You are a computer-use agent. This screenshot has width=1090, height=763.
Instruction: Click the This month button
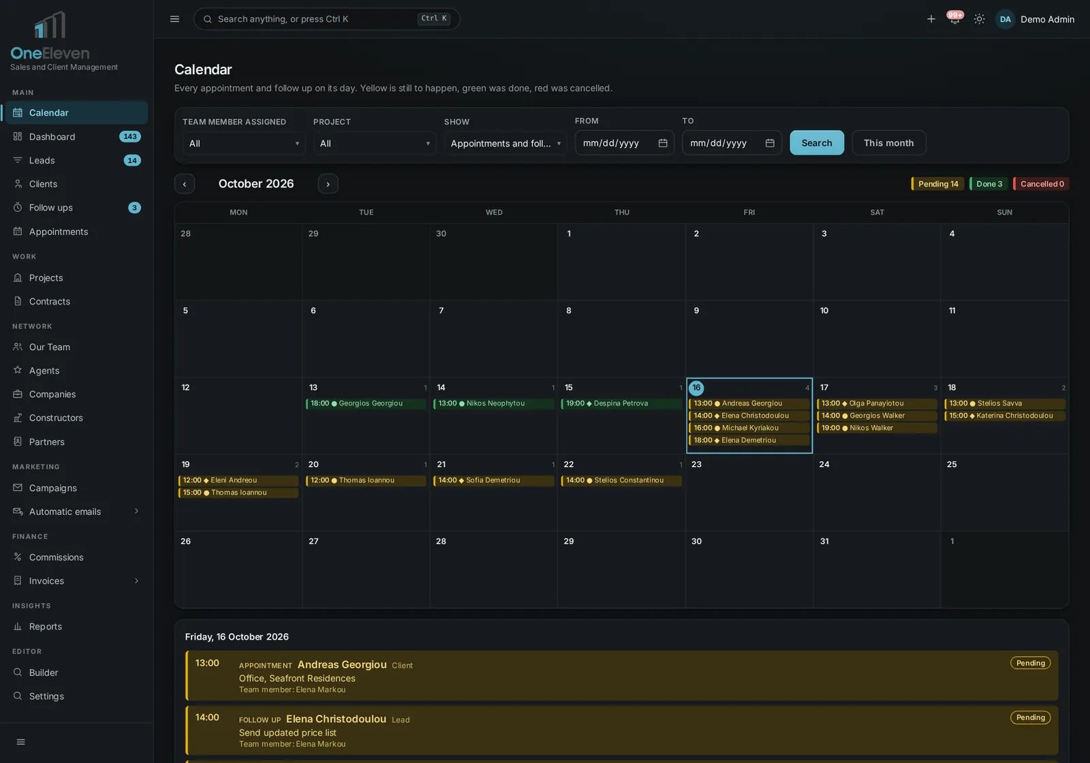888,143
